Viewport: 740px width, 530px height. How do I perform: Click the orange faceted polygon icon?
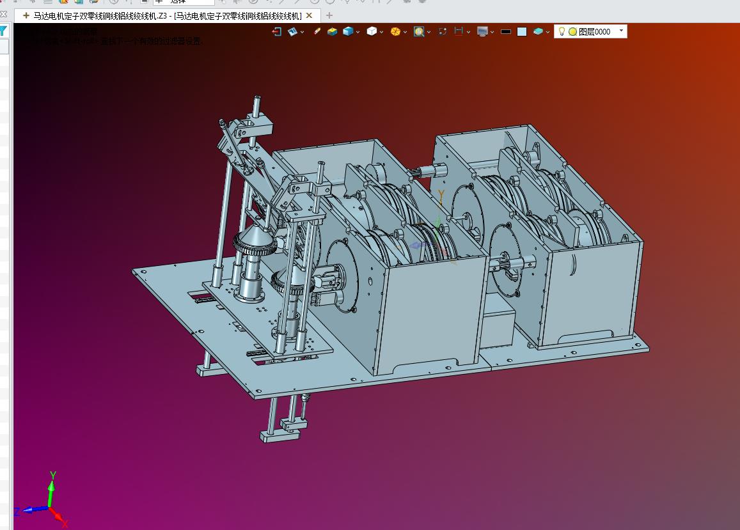tap(395, 31)
